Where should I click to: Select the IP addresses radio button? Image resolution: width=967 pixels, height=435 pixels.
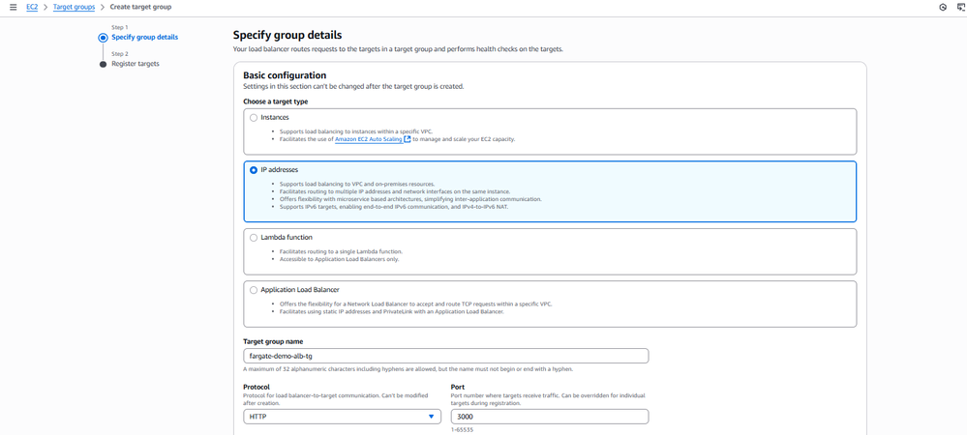pos(254,169)
